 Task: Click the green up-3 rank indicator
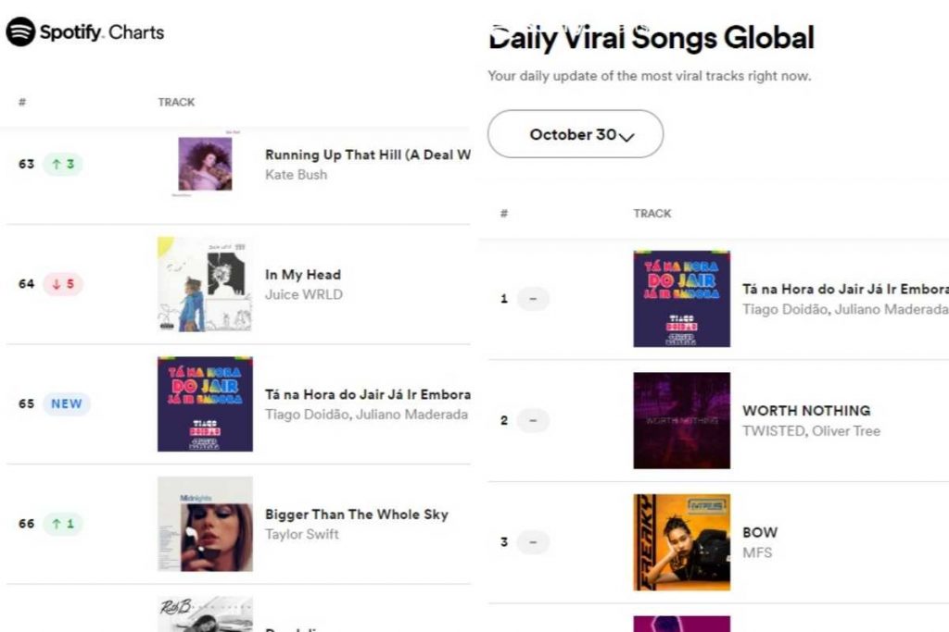(x=63, y=164)
